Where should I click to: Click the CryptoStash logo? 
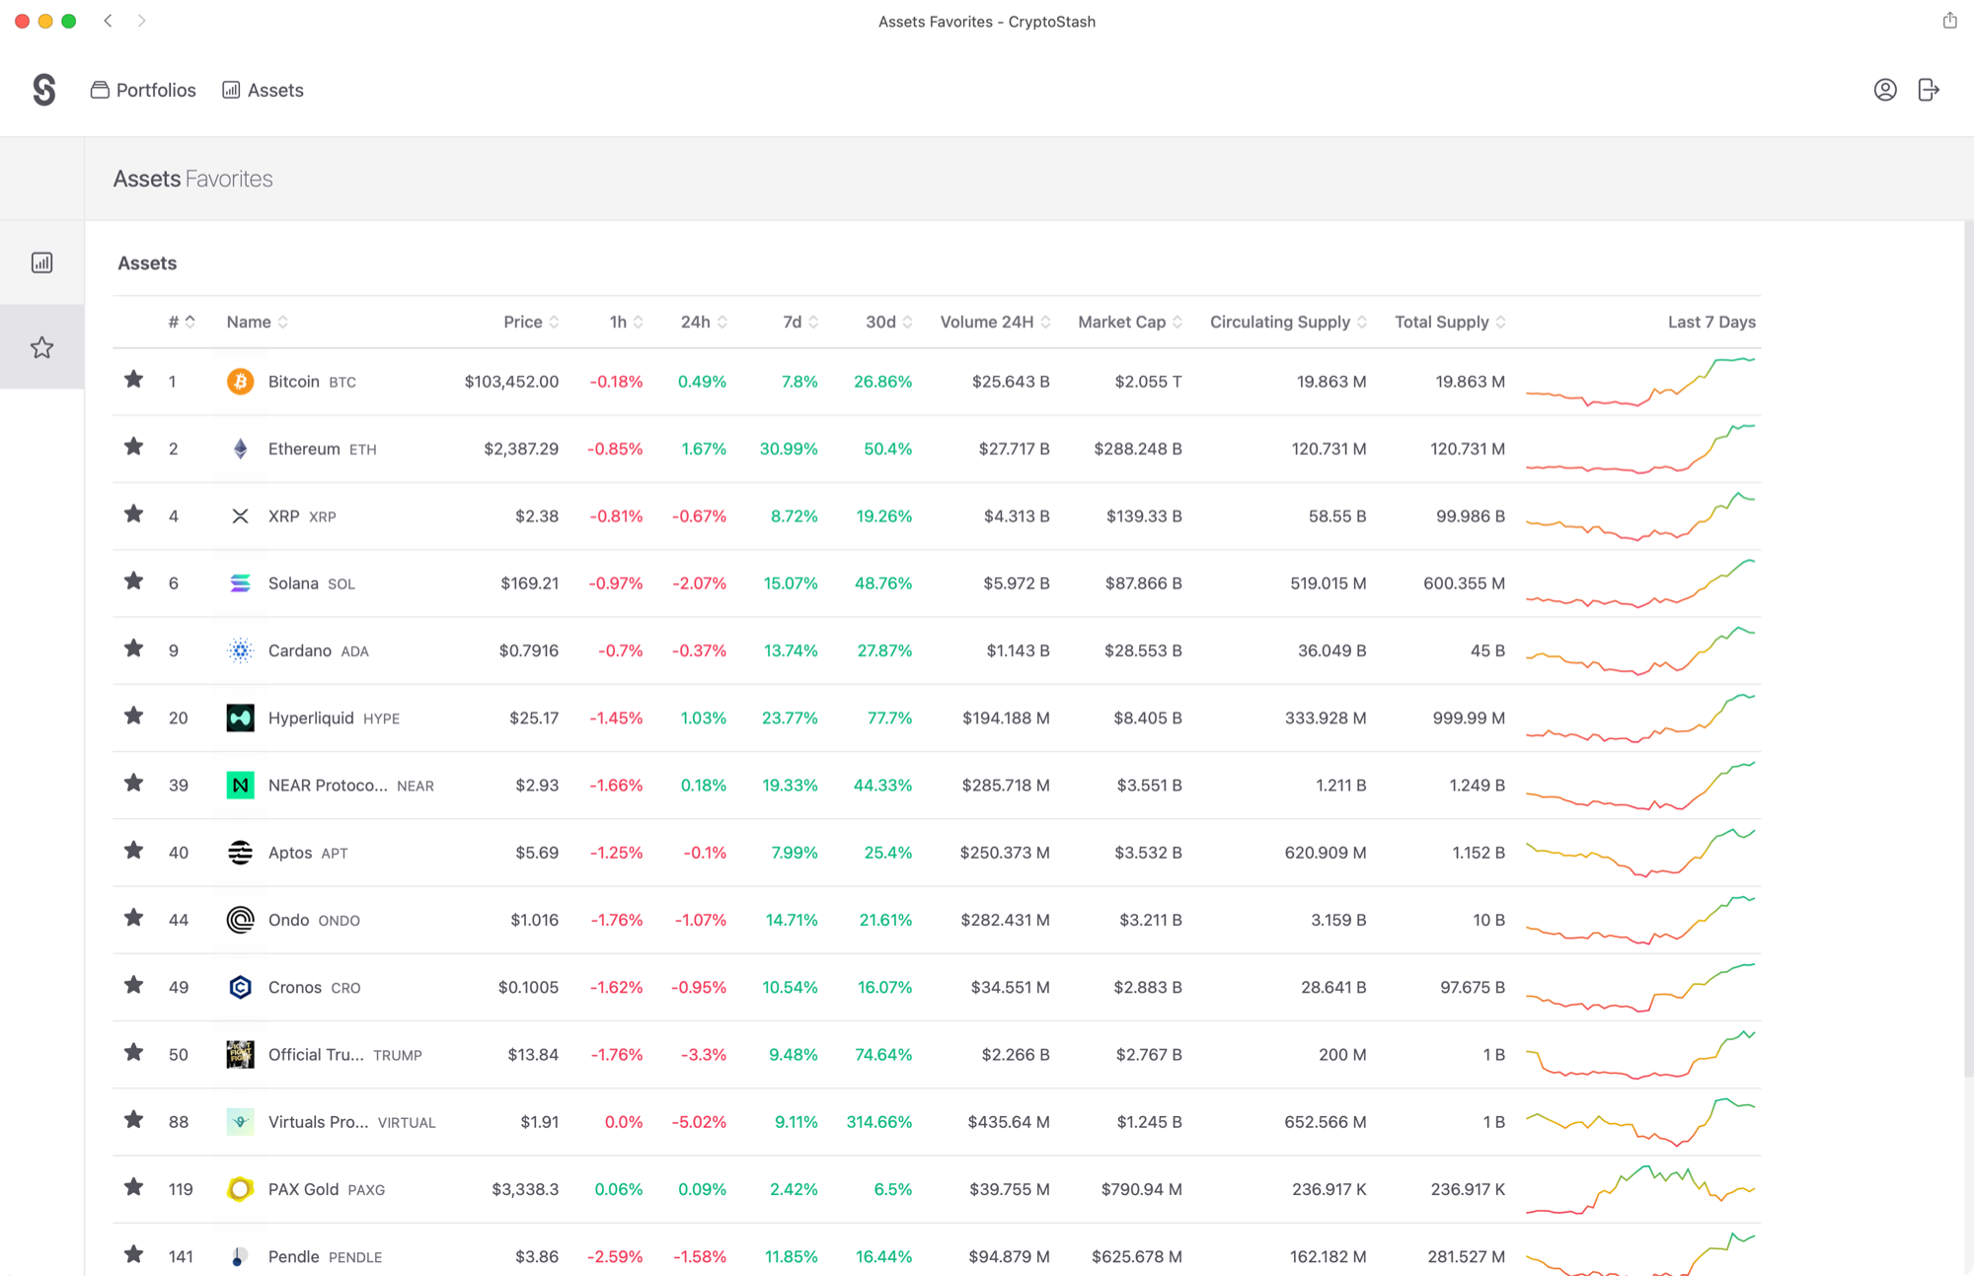point(43,90)
